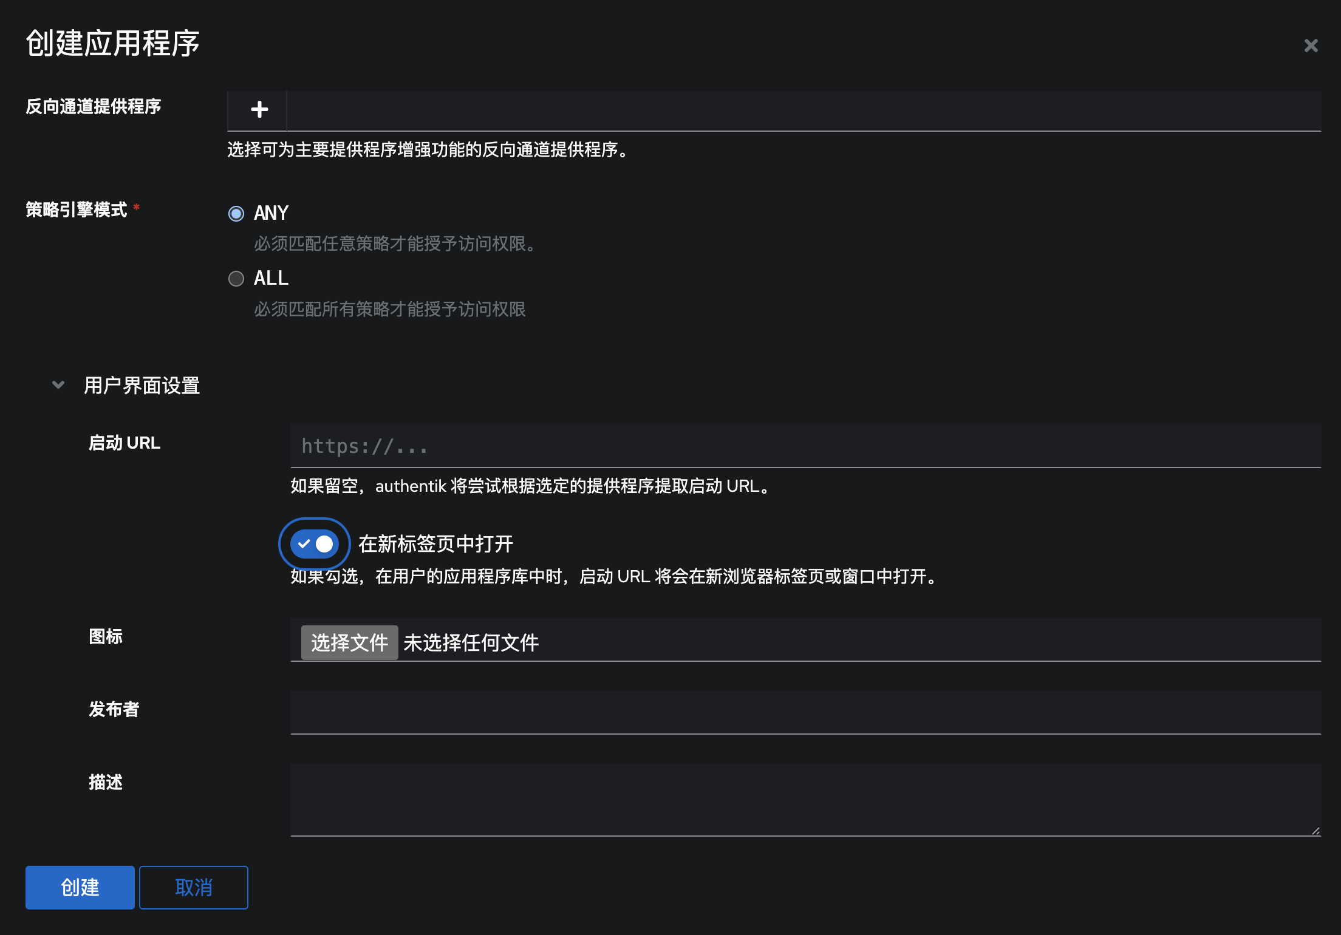
Task: Click the 在新标签页中打开 label to toggle it
Action: pyautogui.click(x=435, y=543)
